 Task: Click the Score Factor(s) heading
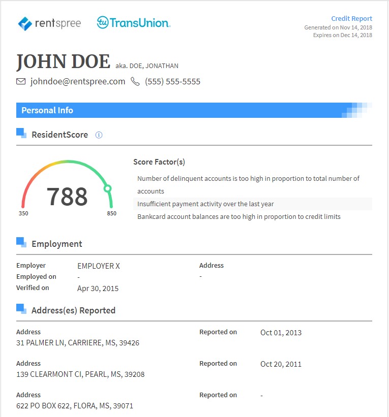tap(159, 162)
